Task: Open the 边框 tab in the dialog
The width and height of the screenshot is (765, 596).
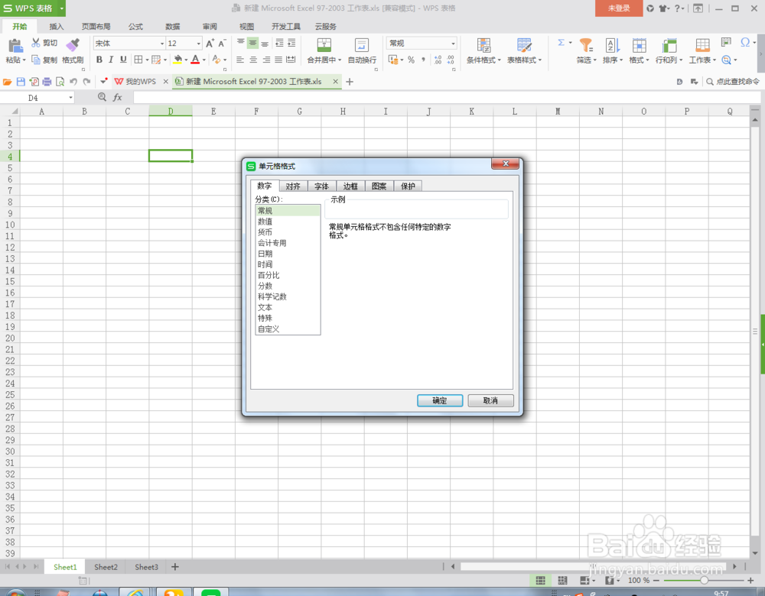Action: click(x=350, y=186)
